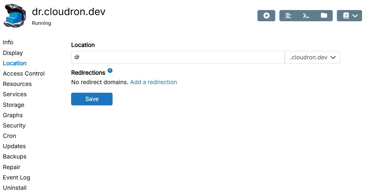Focus the Location subdomain input field
The width and height of the screenshot is (365, 196).
178,57
